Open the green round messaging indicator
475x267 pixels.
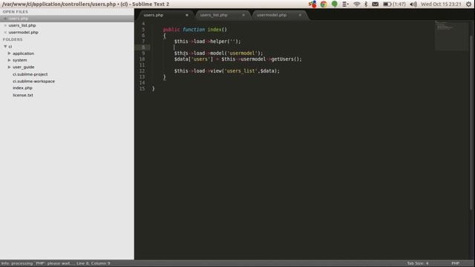click(335, 4)
